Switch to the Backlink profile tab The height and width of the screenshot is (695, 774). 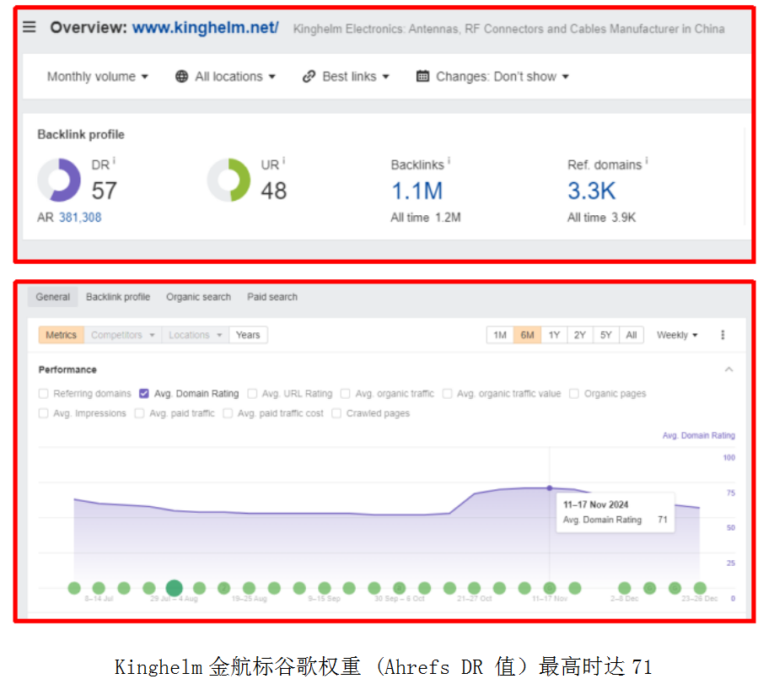point(118,297)
